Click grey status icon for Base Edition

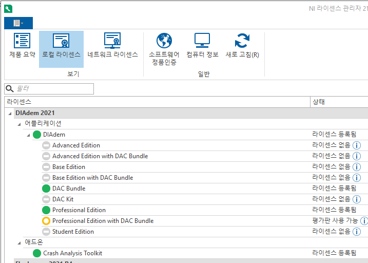point(46,167)
